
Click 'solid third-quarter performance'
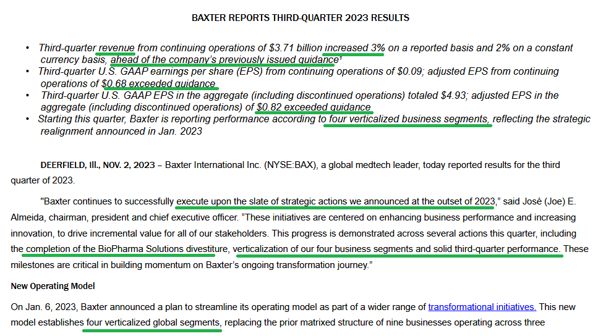496,249
